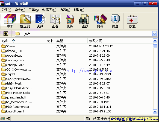159x122 pixels.
Task: Sort by 大小 column header
Action: pyautogui.click(x=44, y=41)
